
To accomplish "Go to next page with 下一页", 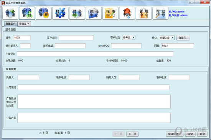I will click(132, 134).
